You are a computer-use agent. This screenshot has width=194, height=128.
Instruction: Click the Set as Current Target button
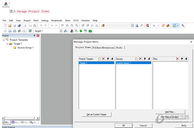coord(96,114)
